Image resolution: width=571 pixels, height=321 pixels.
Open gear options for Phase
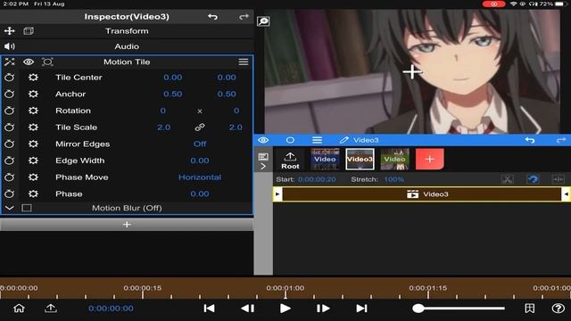point(33,193)
